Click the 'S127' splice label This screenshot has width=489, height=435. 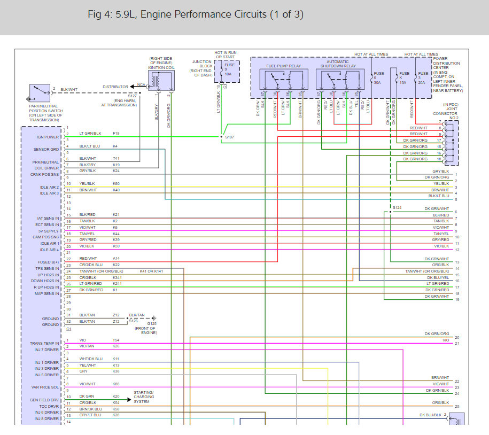click(x=132, y=96)
